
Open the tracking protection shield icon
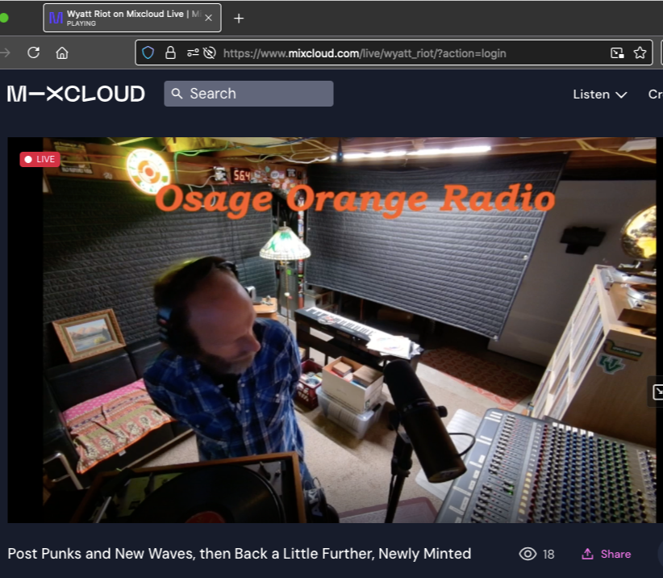point(148,53)
